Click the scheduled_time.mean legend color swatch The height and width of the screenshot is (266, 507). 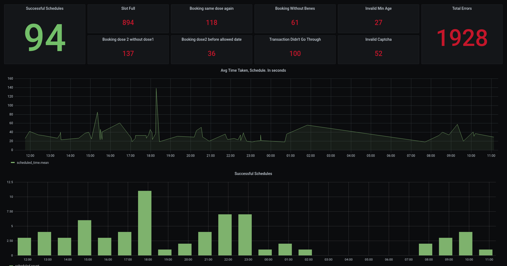(x=13, y=163)
